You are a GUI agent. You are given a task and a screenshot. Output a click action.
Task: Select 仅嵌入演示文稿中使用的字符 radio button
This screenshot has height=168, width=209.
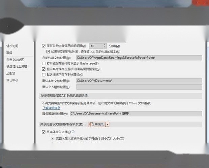point(52,138)
